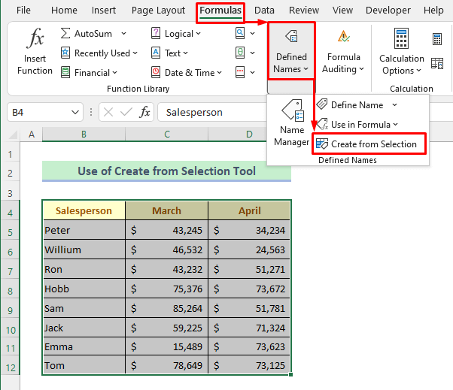The image size is (453, 390).
Task: Open the Defined Names group dropdown
Action: [291, 50]
